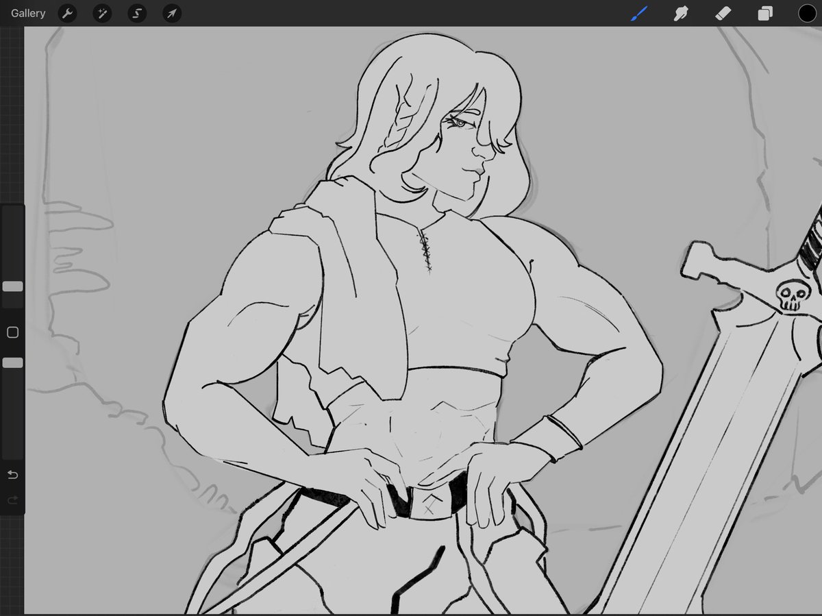Activate the Selection tool
The height and width of the screenshot is (616, 822).
click(x=136, y=13)
